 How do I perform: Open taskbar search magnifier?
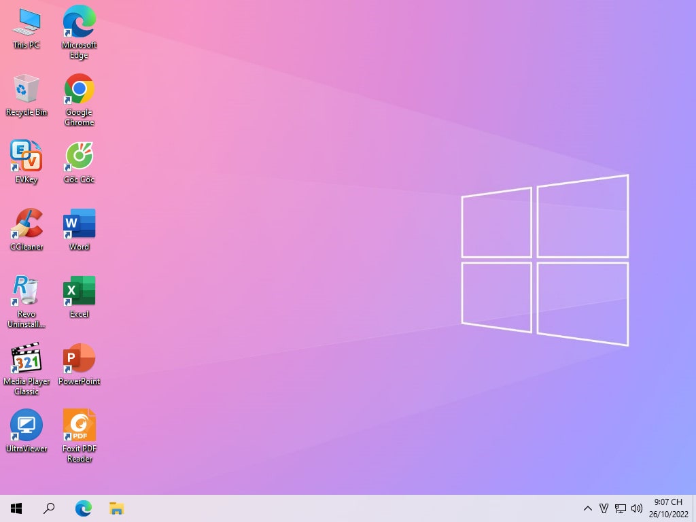pos(49,508)
